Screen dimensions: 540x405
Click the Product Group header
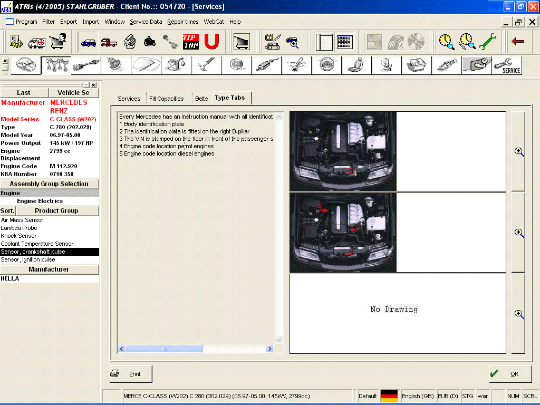tap(57, 211)
